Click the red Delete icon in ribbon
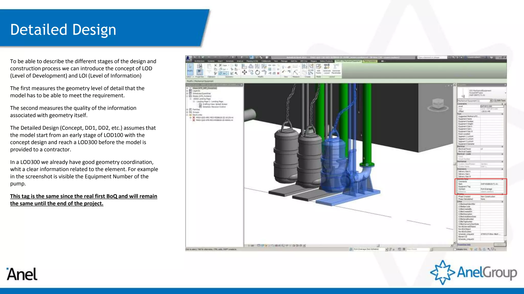Viewport: 524px width, 294px height. pyautogui.click(x=278, y=73)
